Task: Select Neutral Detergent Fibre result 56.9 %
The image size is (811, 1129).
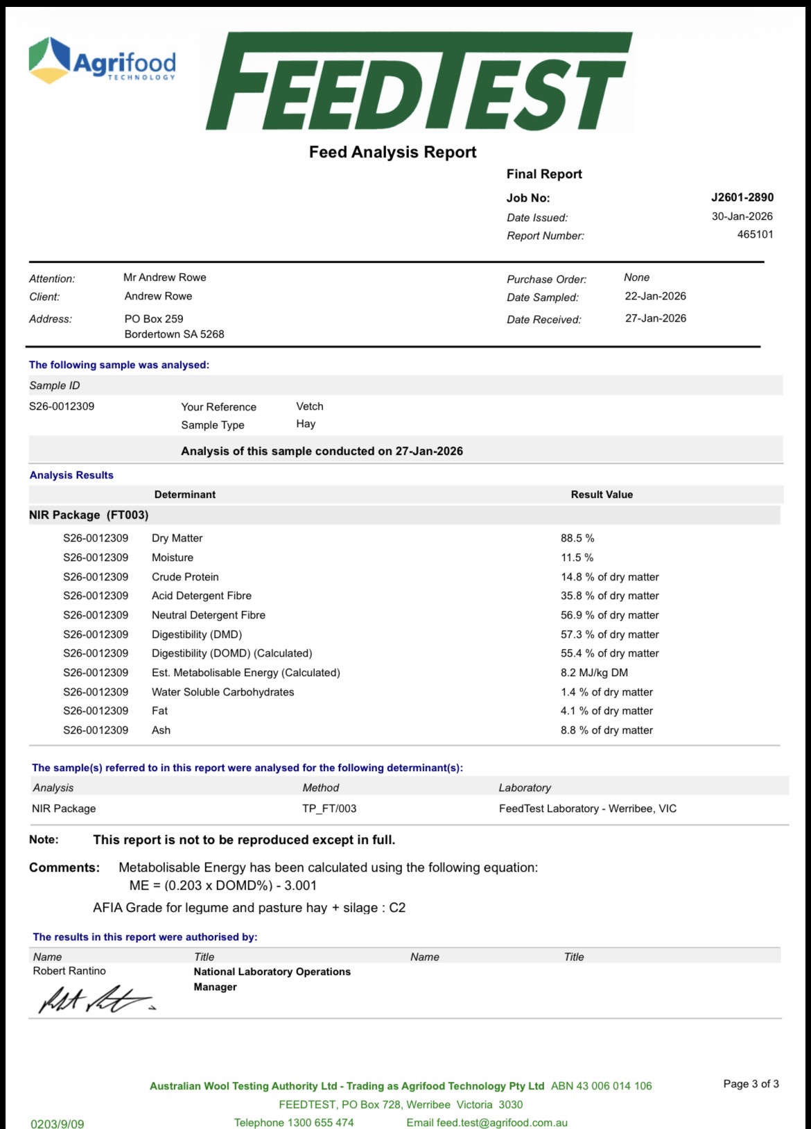Action: (x=610, y=615)
